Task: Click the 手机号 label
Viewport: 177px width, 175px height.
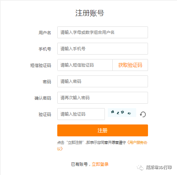Action: tap(45, 49)
